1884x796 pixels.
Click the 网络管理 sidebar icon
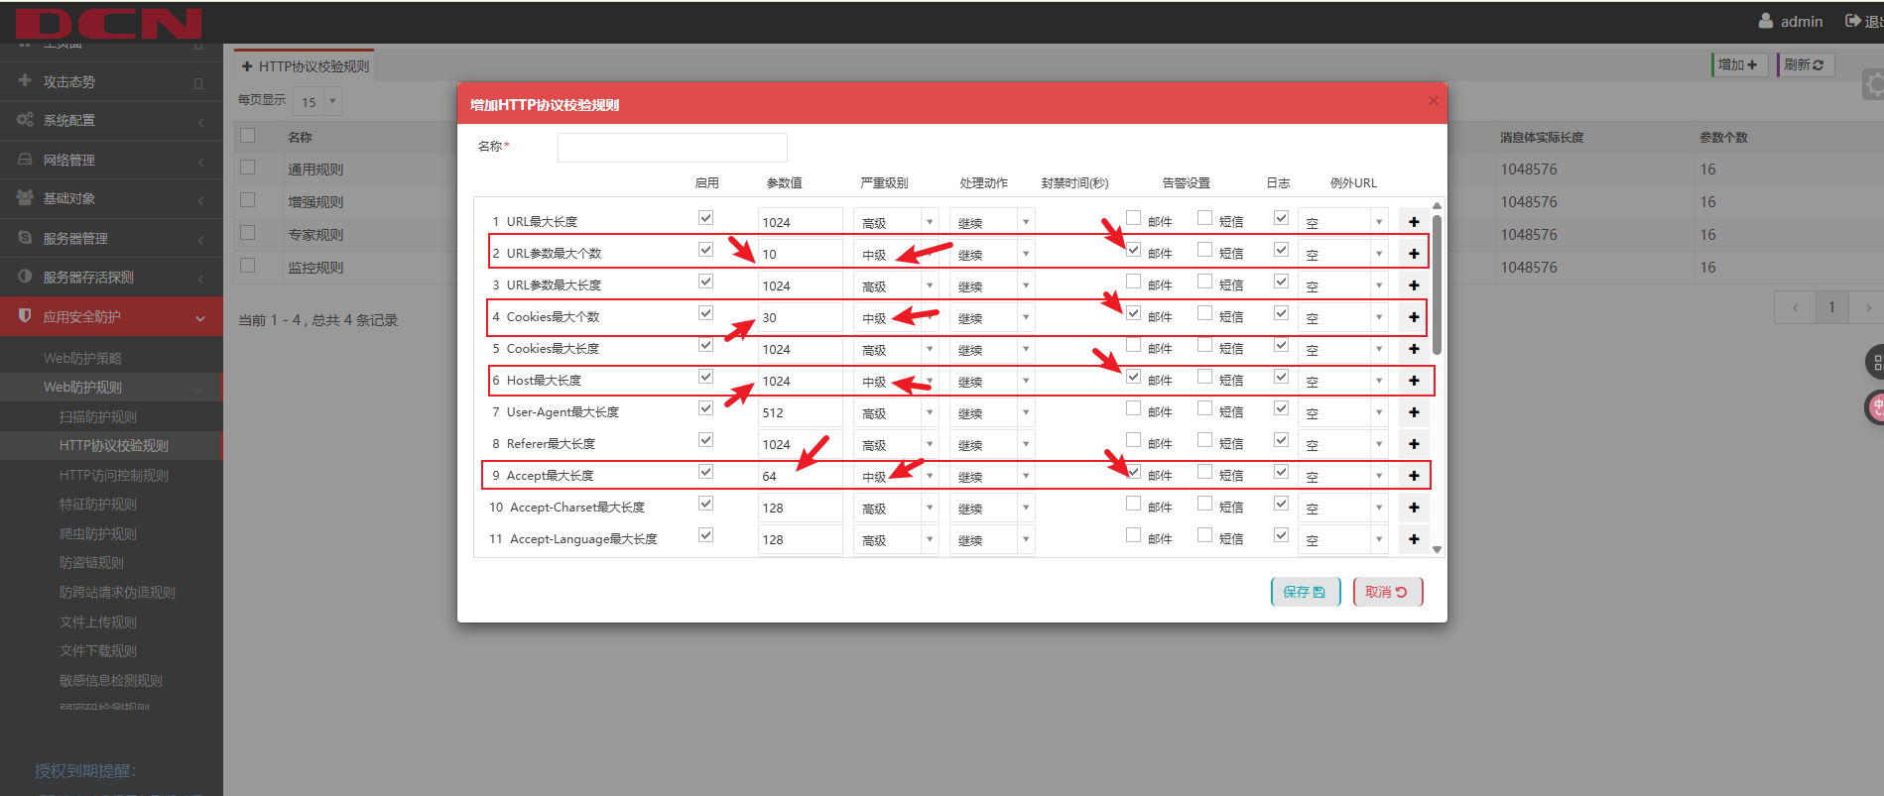pos(25,159)
